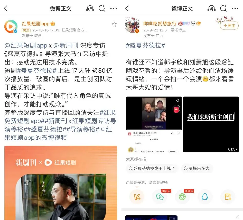Follow 咩咩吃货想旅行 with +关注 button
Screen dimensions: 243x220
point(229,26)
